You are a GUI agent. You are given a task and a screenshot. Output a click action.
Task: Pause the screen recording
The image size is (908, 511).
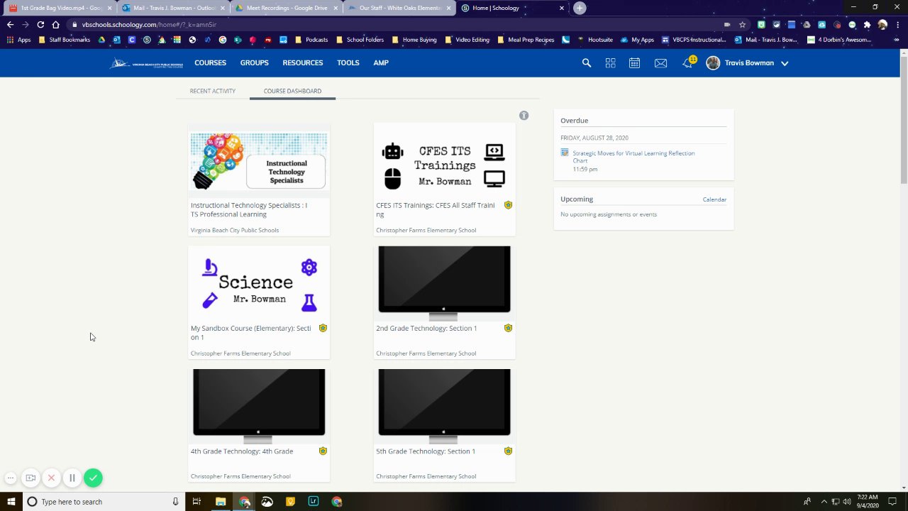(x=72, y=478)
